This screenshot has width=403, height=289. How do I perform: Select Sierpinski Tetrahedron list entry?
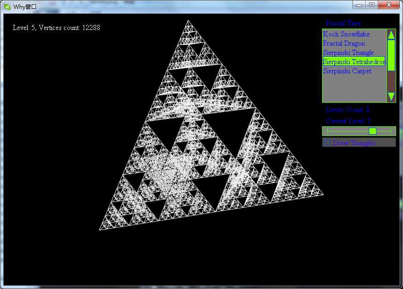point(354,62)
